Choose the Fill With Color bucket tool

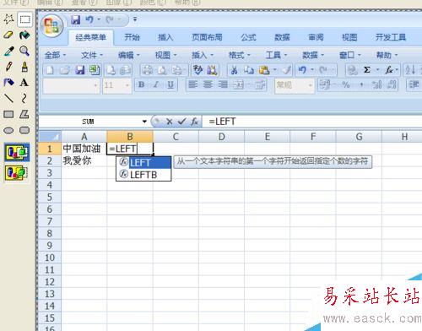[24, 35]
